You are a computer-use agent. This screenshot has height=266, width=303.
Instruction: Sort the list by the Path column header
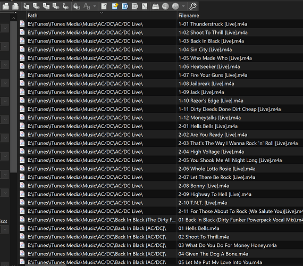pos(32,15)
